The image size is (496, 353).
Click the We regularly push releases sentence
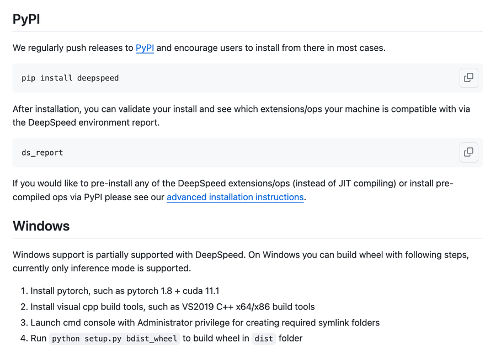199,48
